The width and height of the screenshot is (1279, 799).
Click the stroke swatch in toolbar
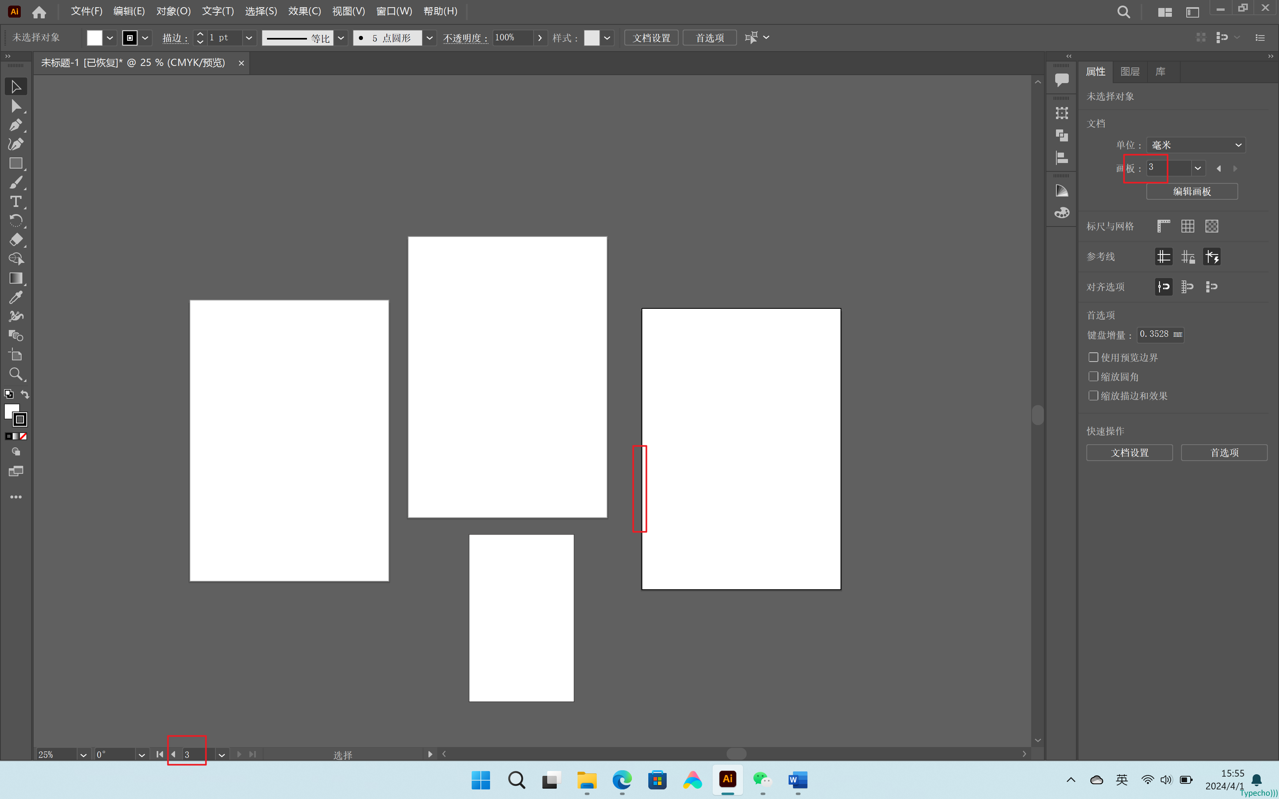20,419
